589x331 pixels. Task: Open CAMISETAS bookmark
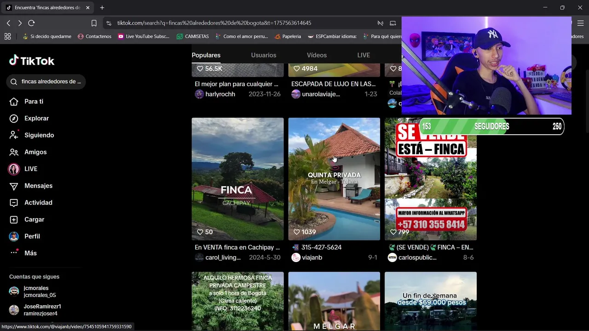click(193, 36)
